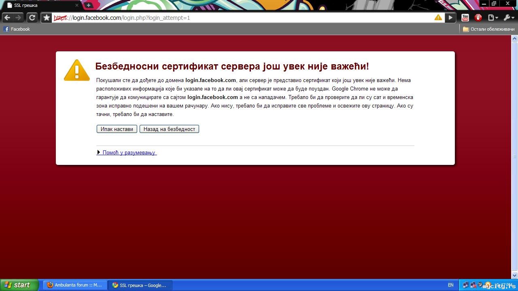The image size is (518, 291).
Task: Click the SSL warning triangle in address bar
Action: click(x=438, y=18)
